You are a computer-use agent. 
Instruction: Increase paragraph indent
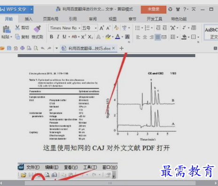165,28
